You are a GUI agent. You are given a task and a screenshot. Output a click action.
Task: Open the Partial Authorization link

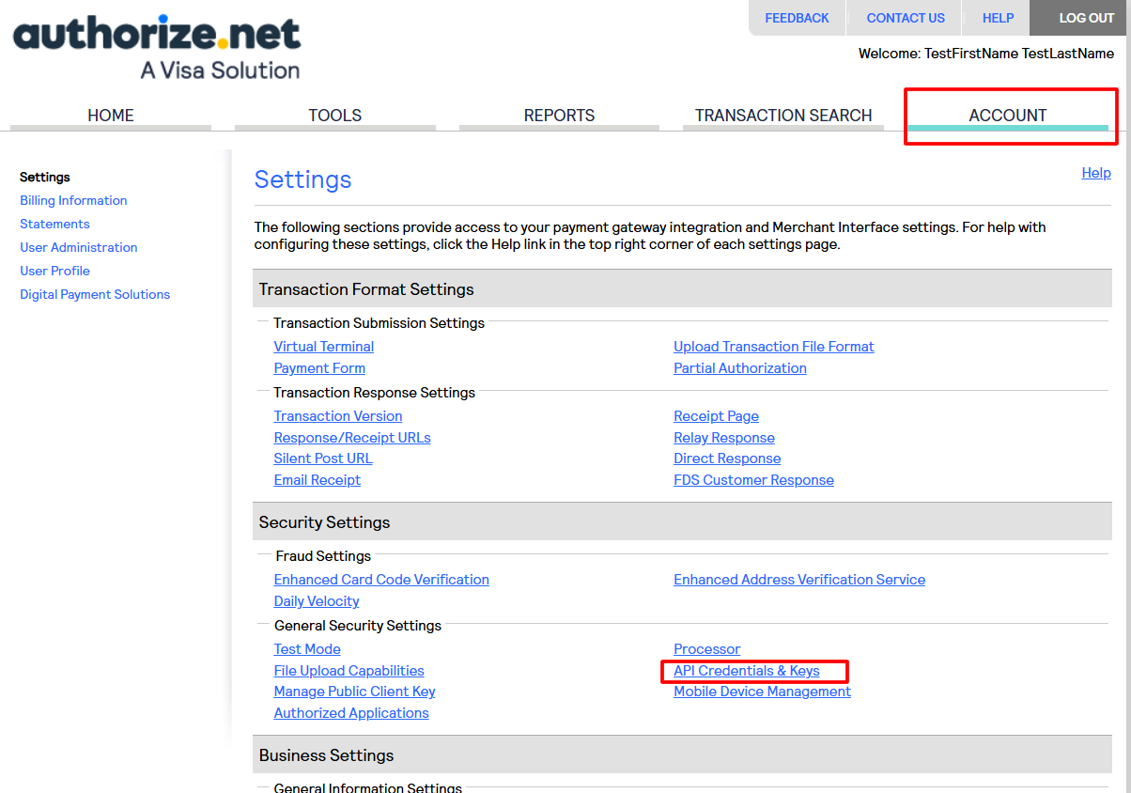740,368
